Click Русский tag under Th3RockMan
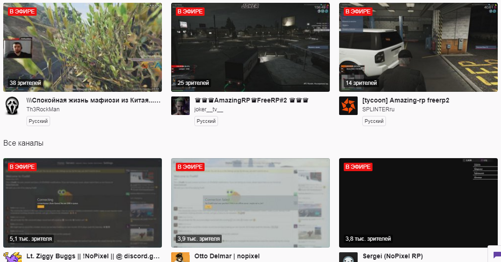This screenshot has height=262, width=501. [x=38, y=121]
